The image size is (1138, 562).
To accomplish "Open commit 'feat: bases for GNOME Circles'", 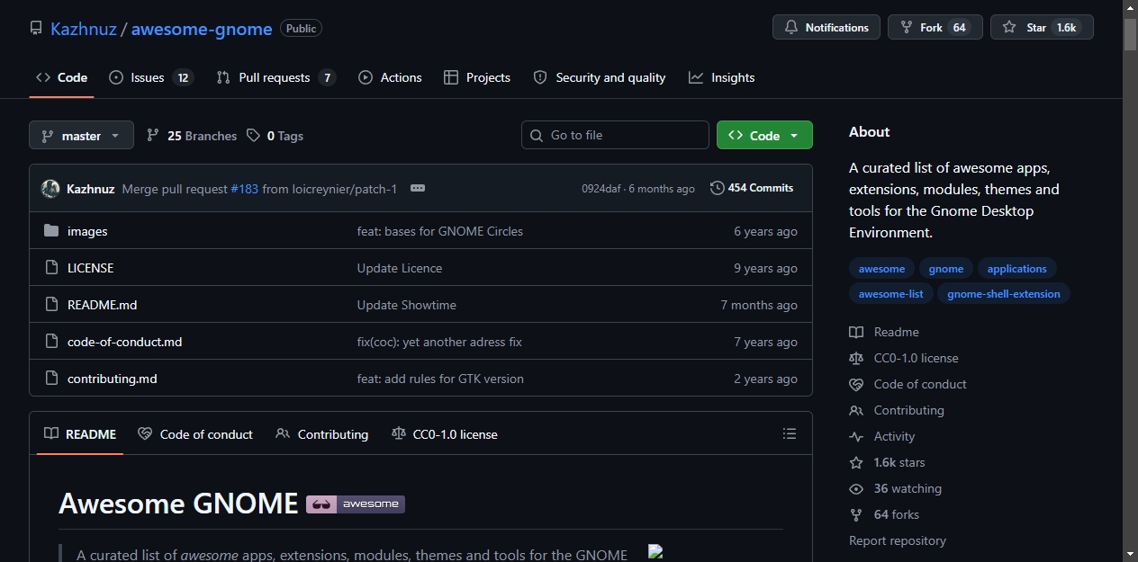I will point(439,231).
